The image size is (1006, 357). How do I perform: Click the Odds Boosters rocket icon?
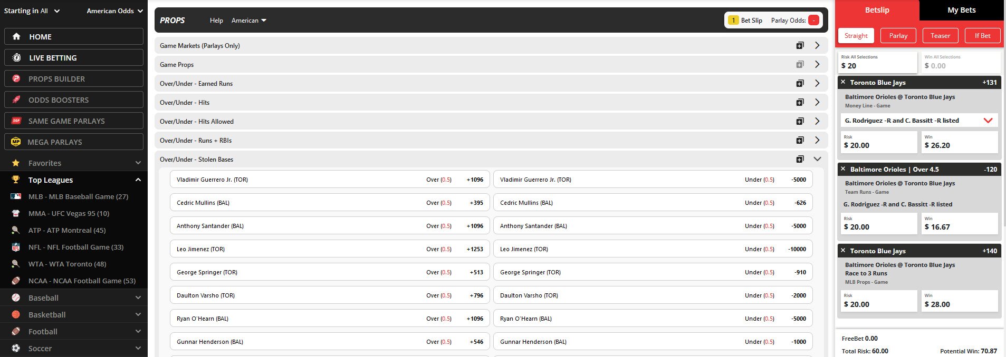(16, 100)
